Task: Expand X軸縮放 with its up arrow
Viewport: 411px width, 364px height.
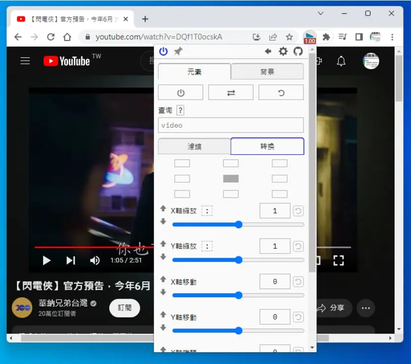Action: click(x=163, y=208)
